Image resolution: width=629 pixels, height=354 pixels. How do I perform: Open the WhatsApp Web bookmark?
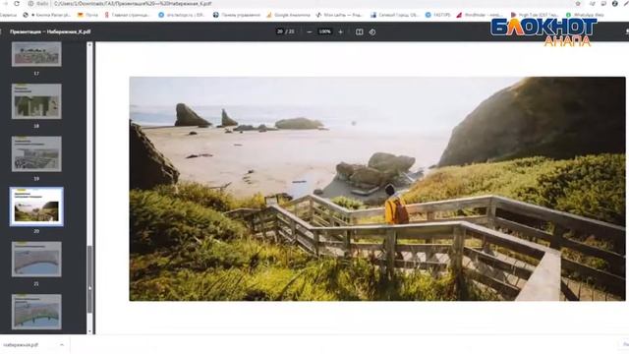pyautogui.click(x=585, y=15)
